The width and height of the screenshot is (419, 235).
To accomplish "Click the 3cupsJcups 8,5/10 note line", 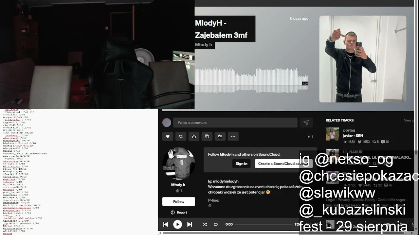I will point(16,200).
